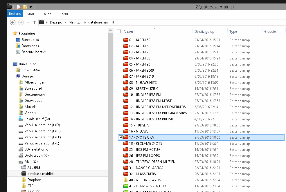Select Verwisselbare schijf (I:) drive
This screenshot has width=286, height=192.
[x=42, y=143]
